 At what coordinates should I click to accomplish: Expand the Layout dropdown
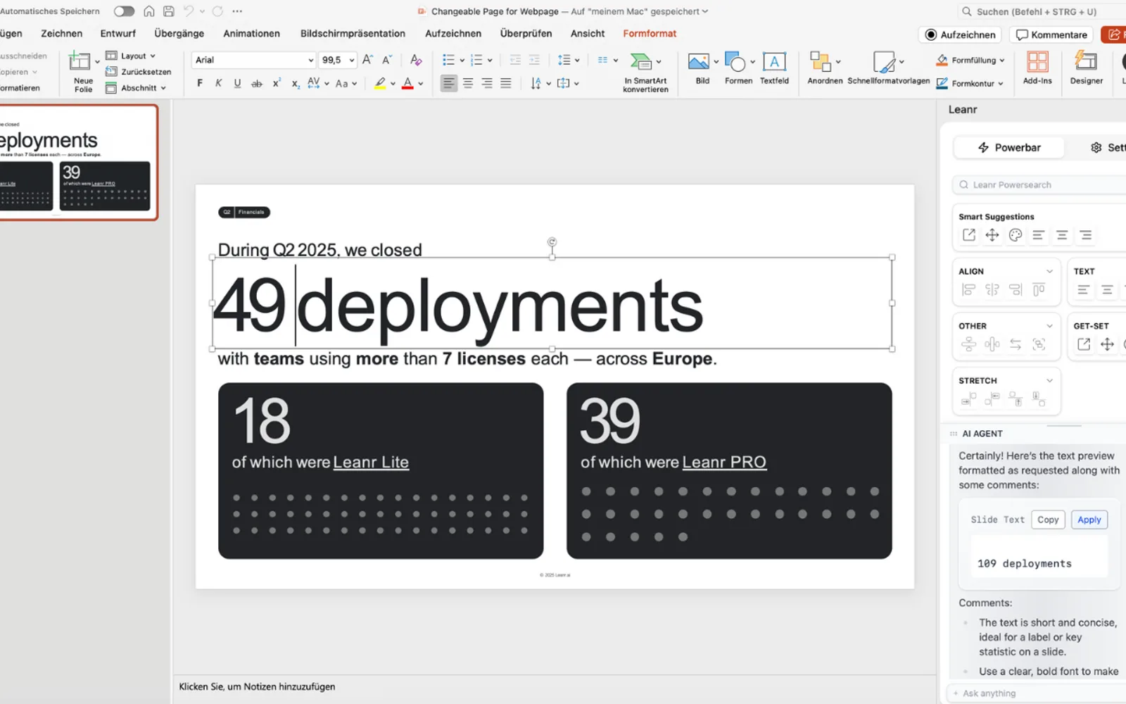coord(131,56)
